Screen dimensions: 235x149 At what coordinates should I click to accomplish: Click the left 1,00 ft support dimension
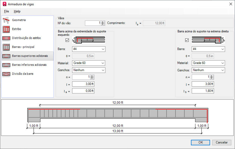pos(34,126)
